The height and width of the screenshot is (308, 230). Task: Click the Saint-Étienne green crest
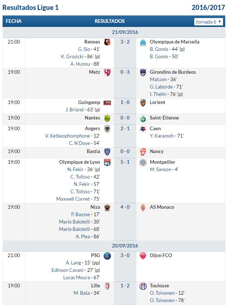(x=143, y=118)
